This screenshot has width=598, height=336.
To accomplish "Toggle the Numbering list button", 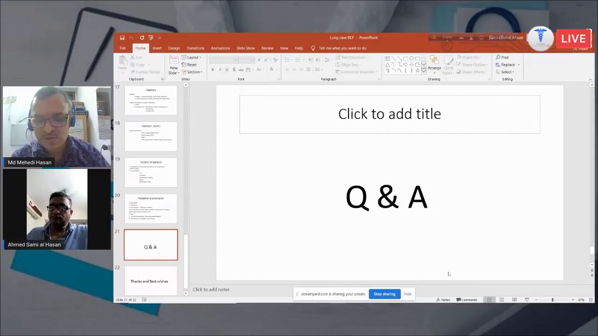I will pyautogui.click(x=299, y=60).
